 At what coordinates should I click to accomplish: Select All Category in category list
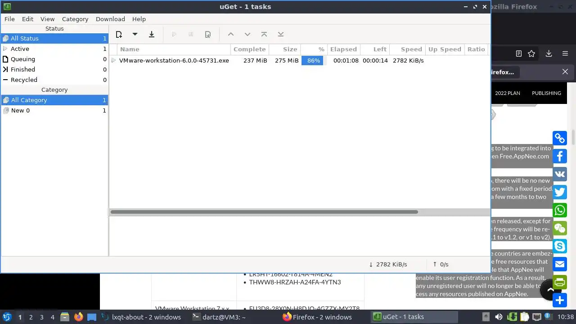pos(54,100)
